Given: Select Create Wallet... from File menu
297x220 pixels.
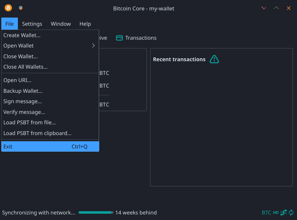Looking at the screenshot, I should pos(22,35).
